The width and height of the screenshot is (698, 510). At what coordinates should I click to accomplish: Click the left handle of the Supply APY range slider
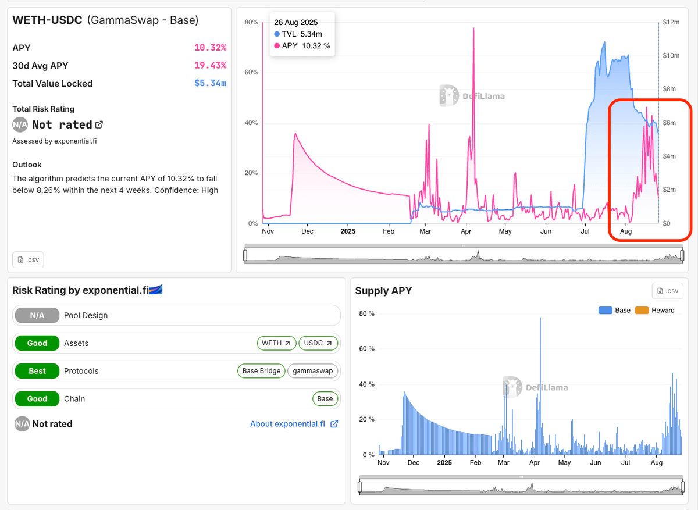tap(359, 486)
